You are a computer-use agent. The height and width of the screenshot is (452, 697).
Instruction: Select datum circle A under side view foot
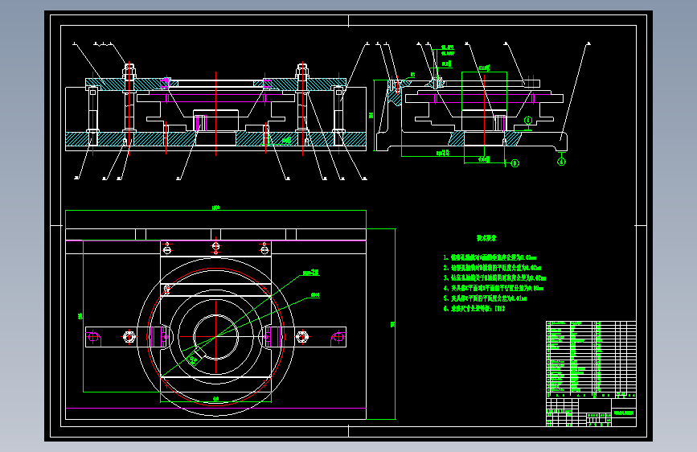point(561,162)
